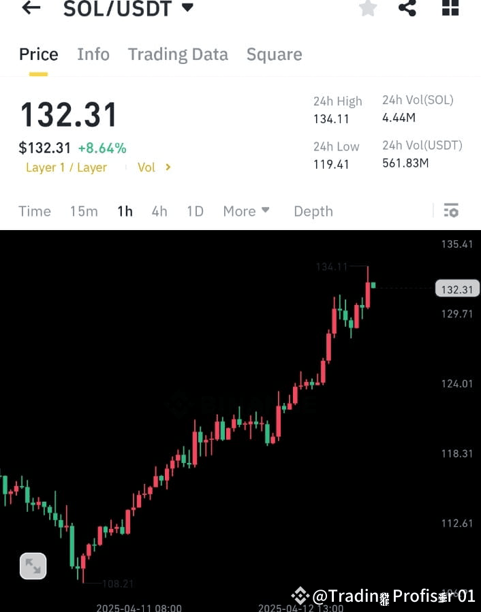Open the Info section

coord(93,54)
